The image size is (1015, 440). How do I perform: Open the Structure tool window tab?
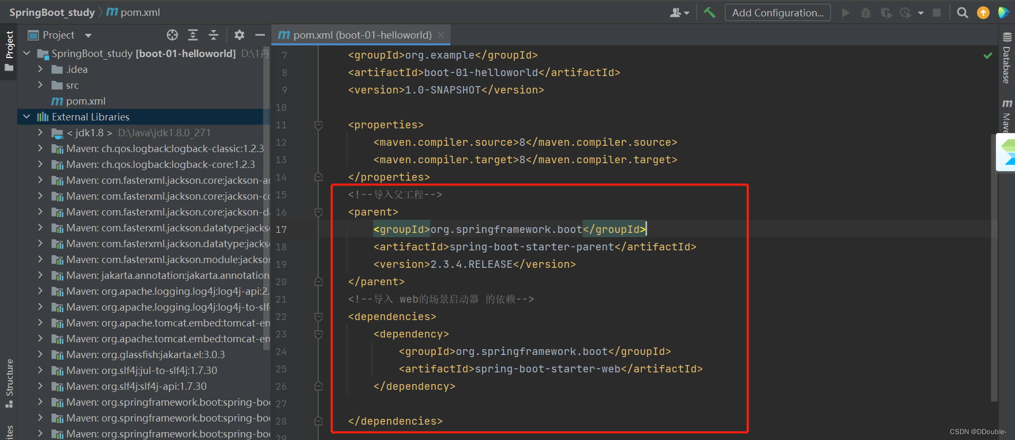(x=9, y=383)
